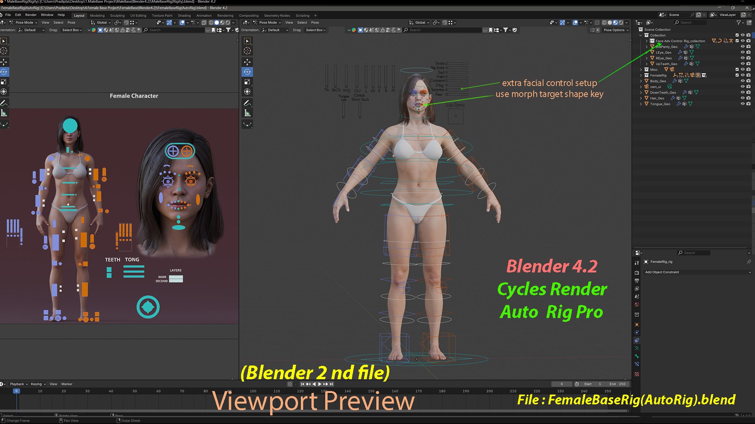Uncheck the Misc collection checkbox
The height and width of the screenshot is (424, 755).
click(x=737, y=69)
